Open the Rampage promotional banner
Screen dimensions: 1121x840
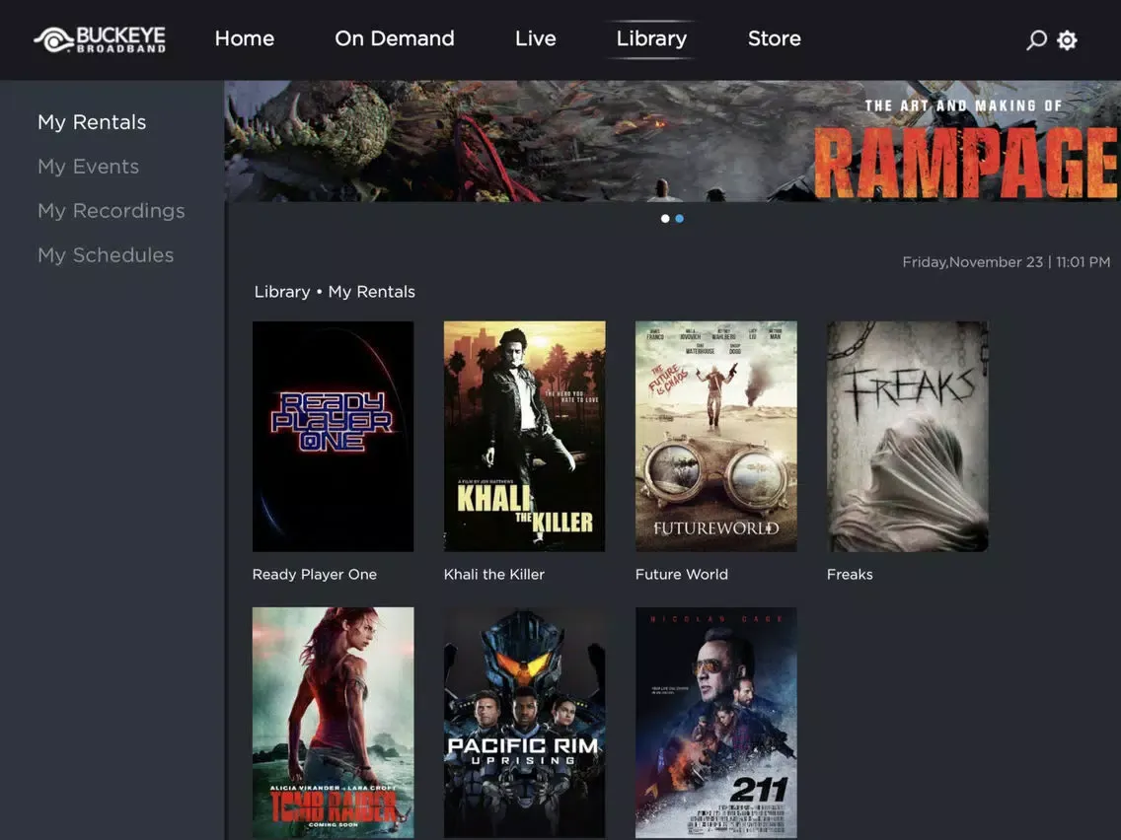[x=672, y=141]
